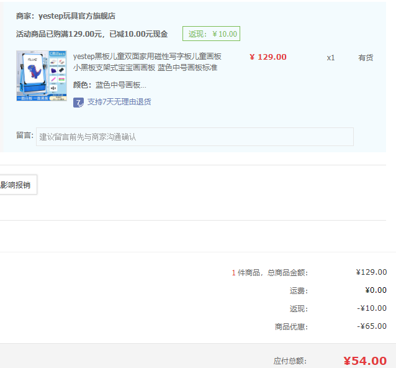The height and width of the screenshot is (368, 396).
Task: Click the 活动商品已购满129.00元 promotion text
Action: click(x=92, y=34)
